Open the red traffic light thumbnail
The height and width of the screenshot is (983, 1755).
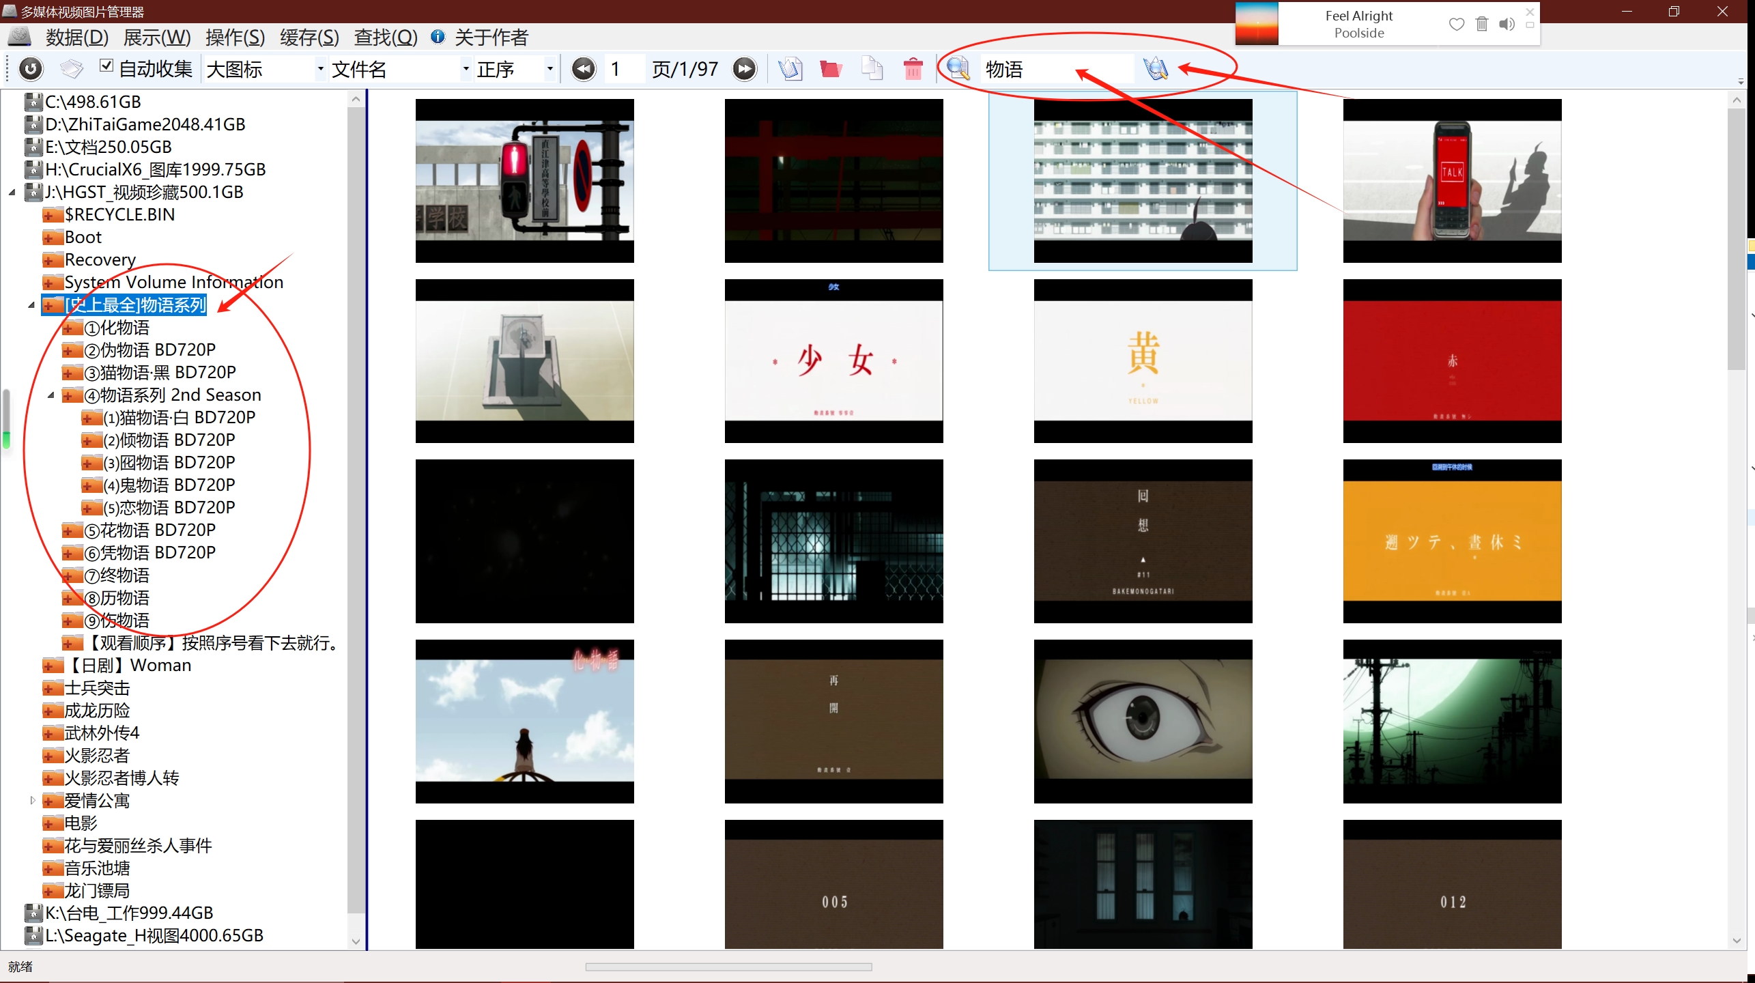pyautogui.click(x=524, y=181)
